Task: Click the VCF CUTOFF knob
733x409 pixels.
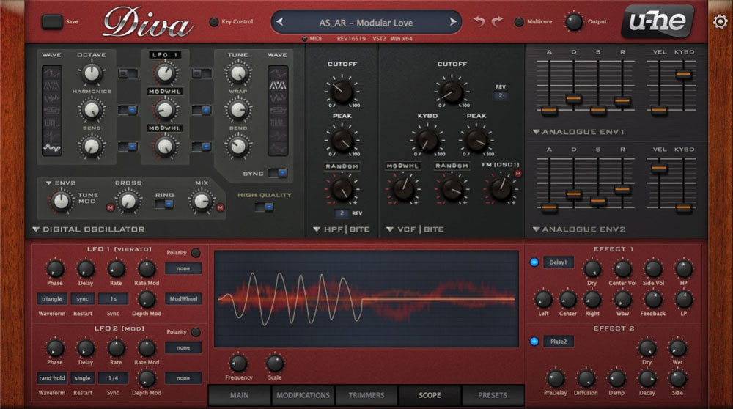Action: pyautogui.click(x=452, y=91)
